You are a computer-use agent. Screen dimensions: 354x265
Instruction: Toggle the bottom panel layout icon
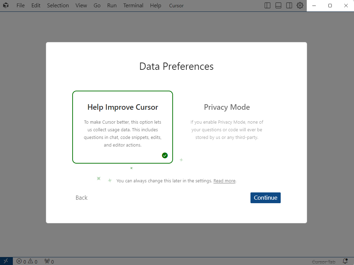[278, 6]
